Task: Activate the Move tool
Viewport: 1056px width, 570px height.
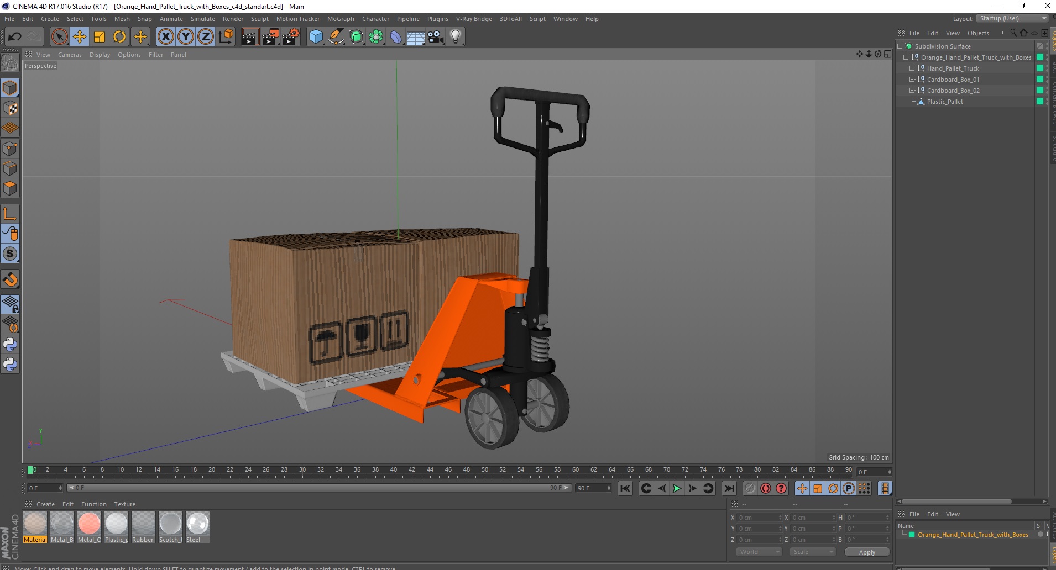Action: click(x=80, y=37)
